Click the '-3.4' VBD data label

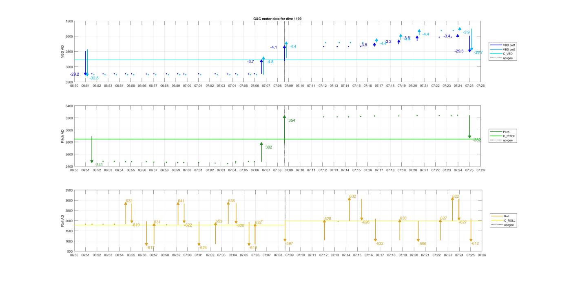tap(447, 36)
